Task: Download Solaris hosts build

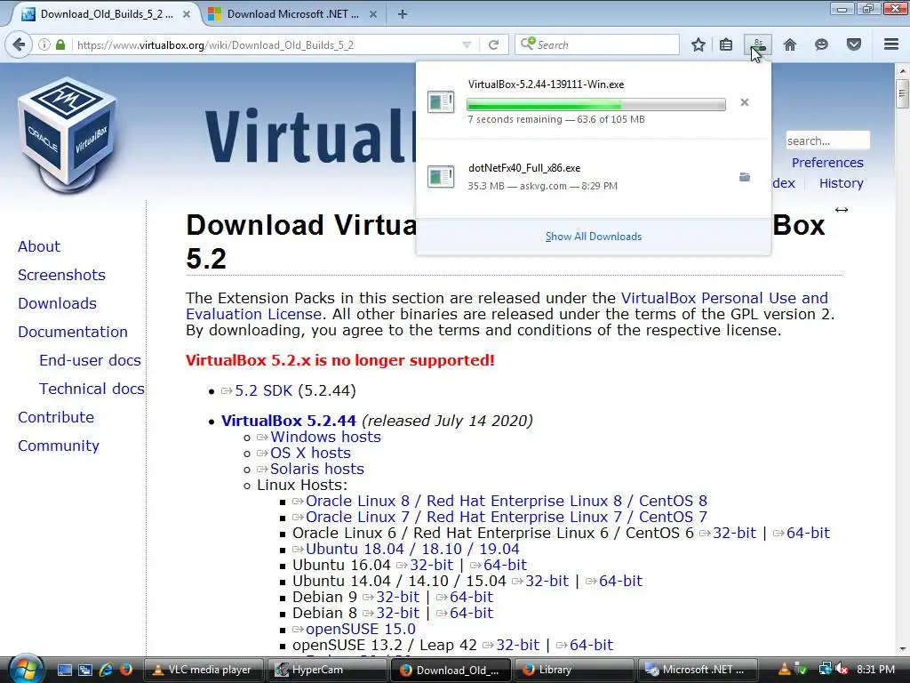Action: [317, 469]
